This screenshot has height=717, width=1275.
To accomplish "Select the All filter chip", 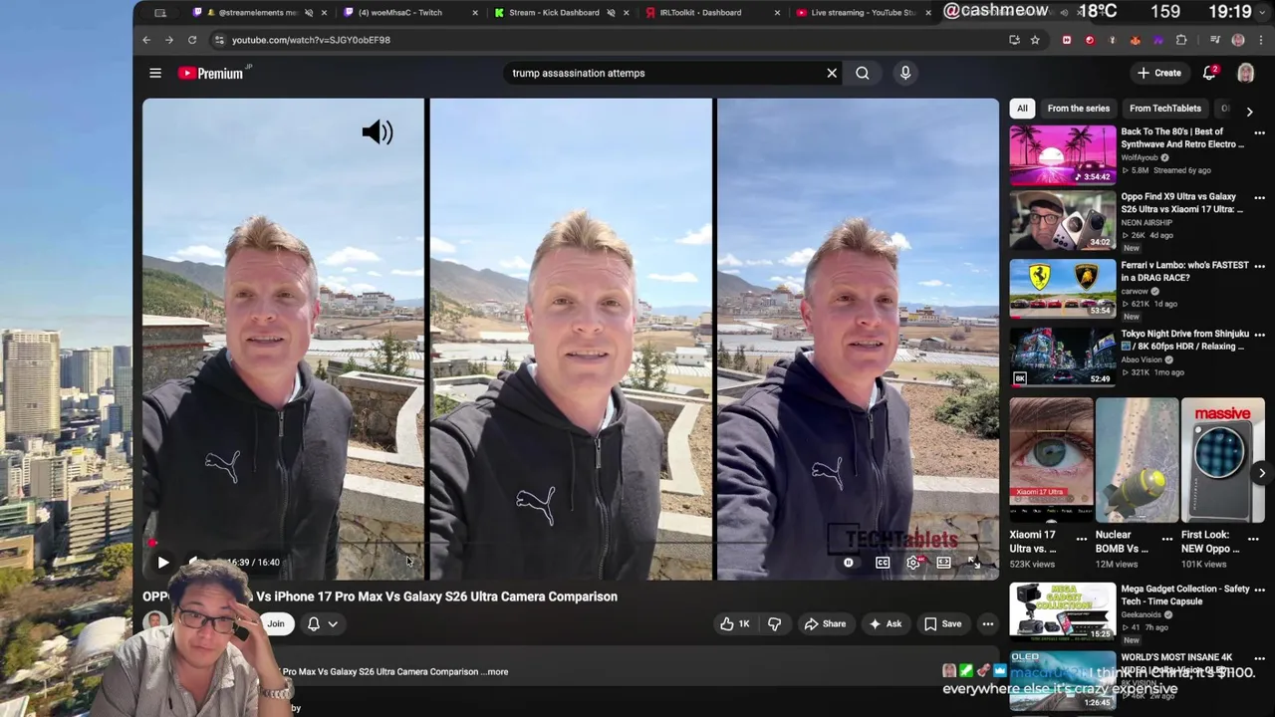I will point(1022,109).
